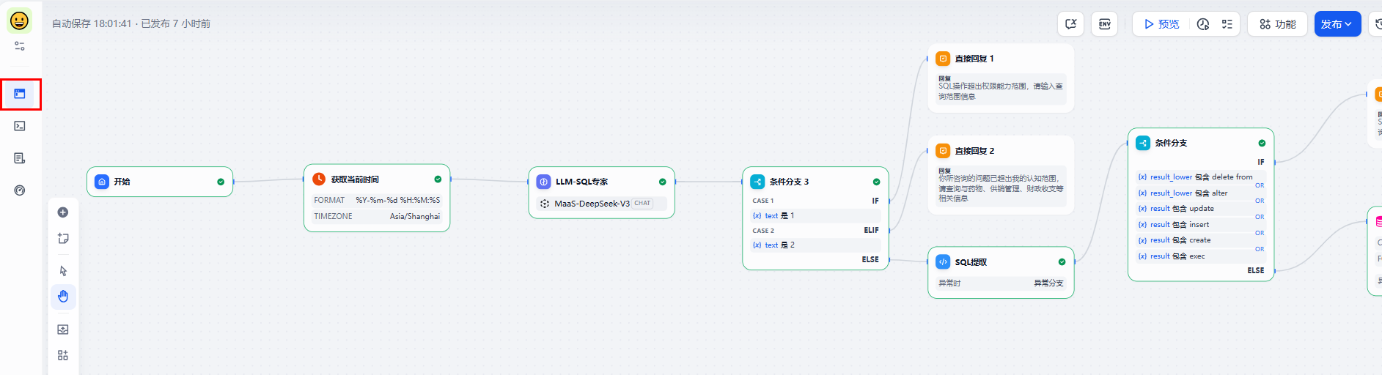Select the rightmost 条件分支 node title
This screenshot has width=1382, height=375.
click(x=1171, y=144)
